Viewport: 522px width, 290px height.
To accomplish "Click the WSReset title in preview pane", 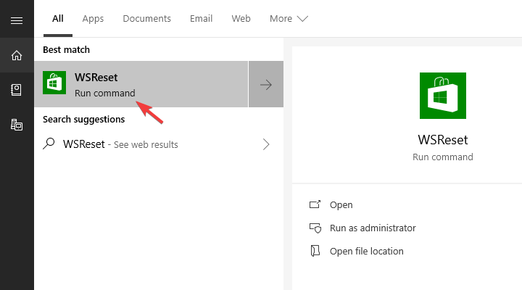I will pyautogui.click(x=443, y=140).
